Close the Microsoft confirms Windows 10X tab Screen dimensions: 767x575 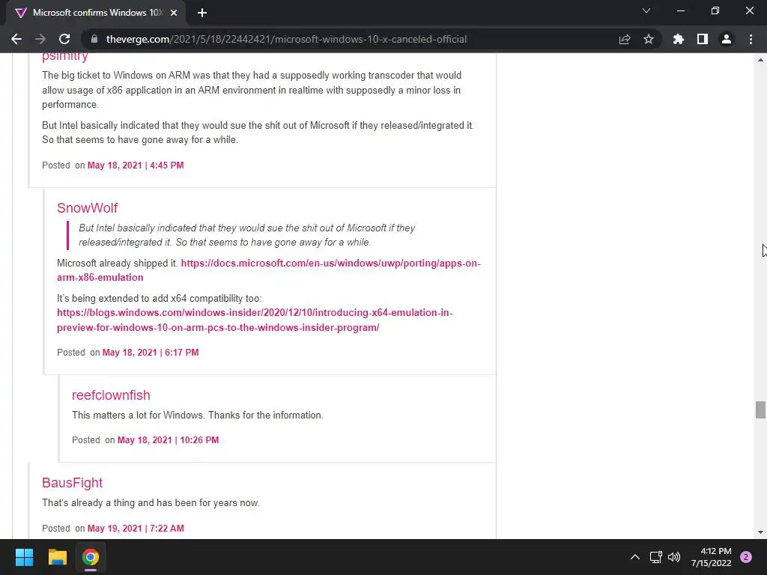tap(174, 13)
